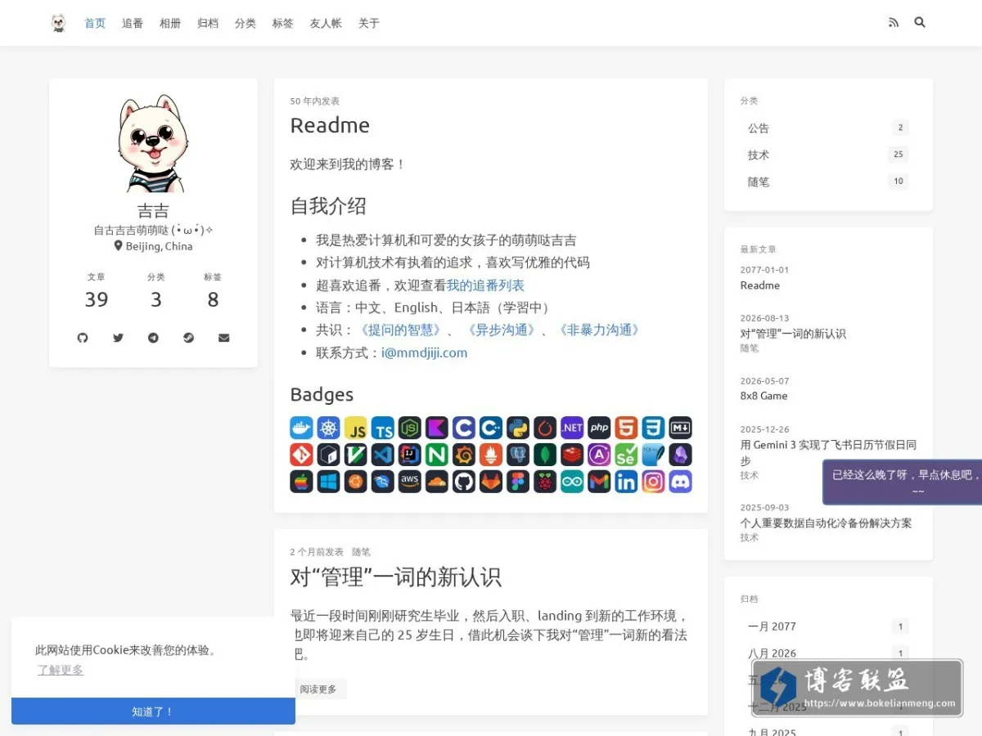
Task: Click the Windows badge icon
Action: coord(329,482)
